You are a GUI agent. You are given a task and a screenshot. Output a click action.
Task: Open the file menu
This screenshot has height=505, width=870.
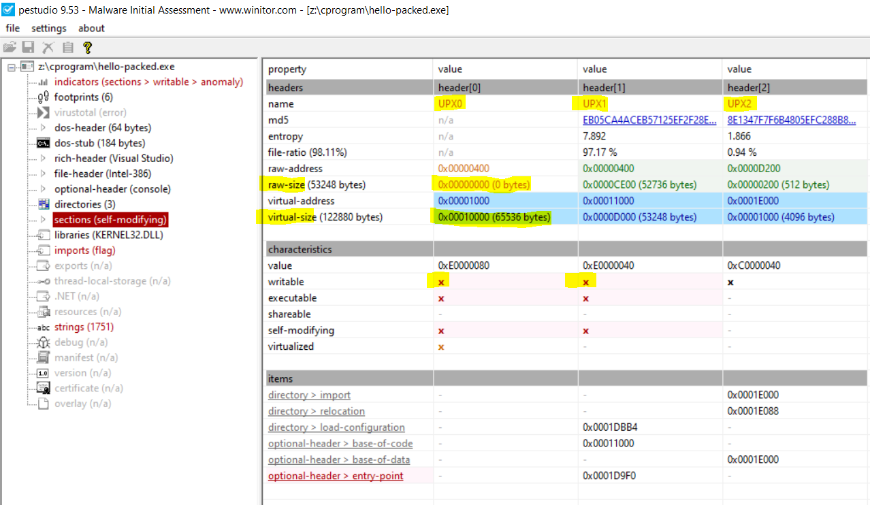click(x=12, y=28)
